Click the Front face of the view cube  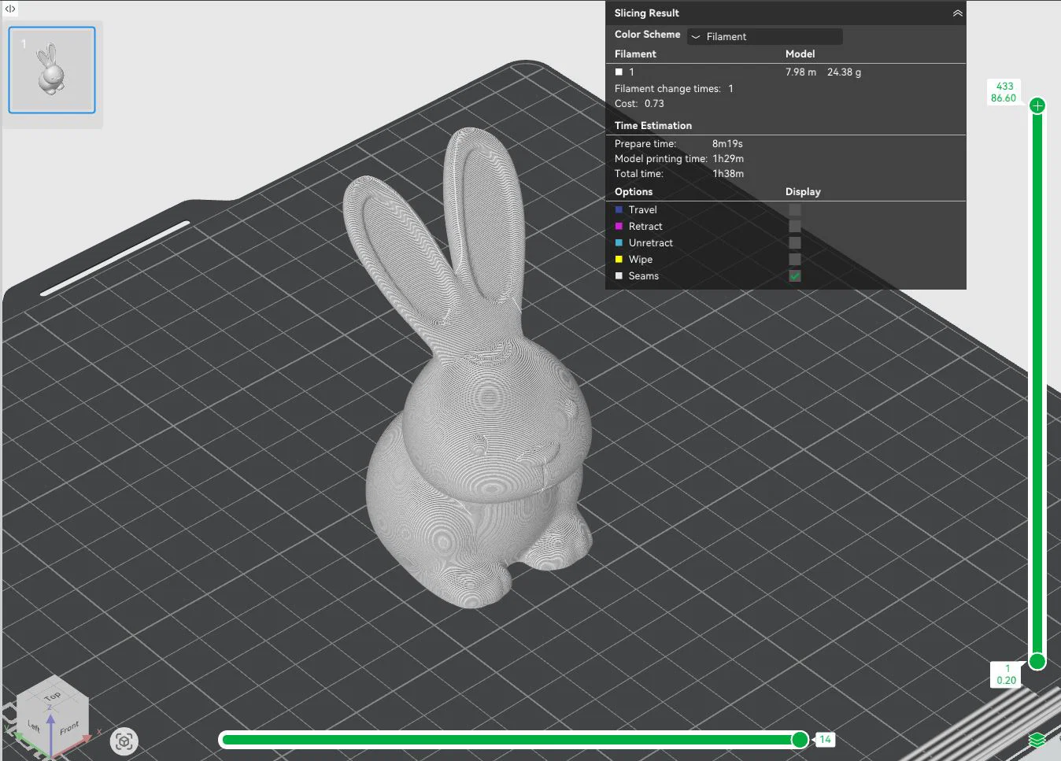point(69,727)
